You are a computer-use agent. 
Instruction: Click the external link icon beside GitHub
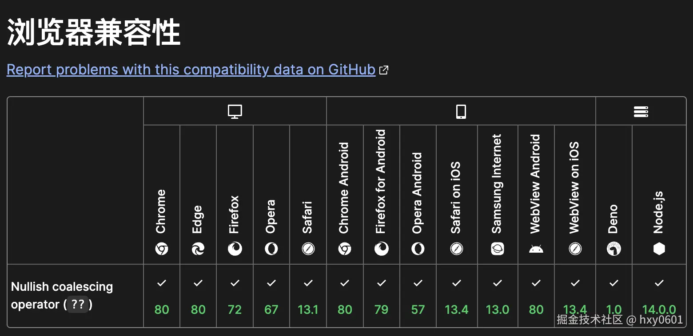point(384,70)
